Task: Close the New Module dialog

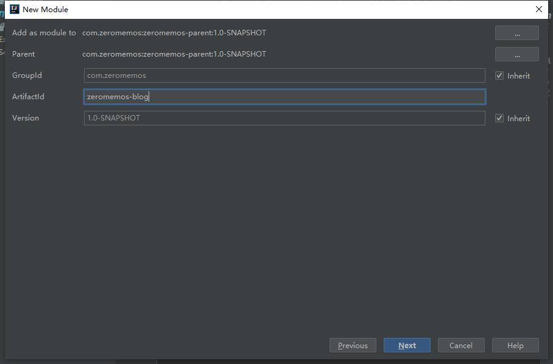Action: point(538,9)
